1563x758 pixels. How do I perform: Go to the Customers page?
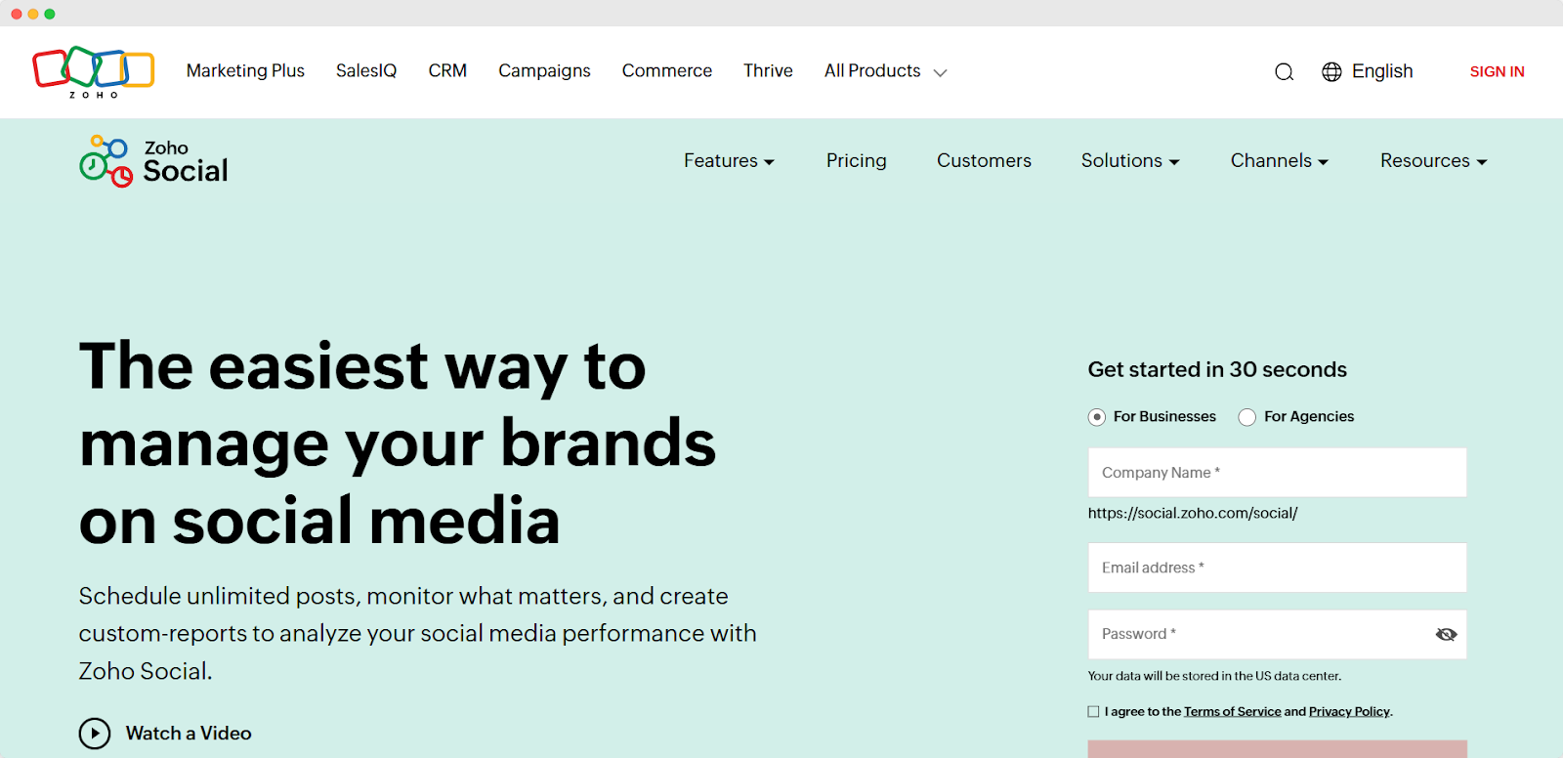pyautogui.click(x=984, y=161)
